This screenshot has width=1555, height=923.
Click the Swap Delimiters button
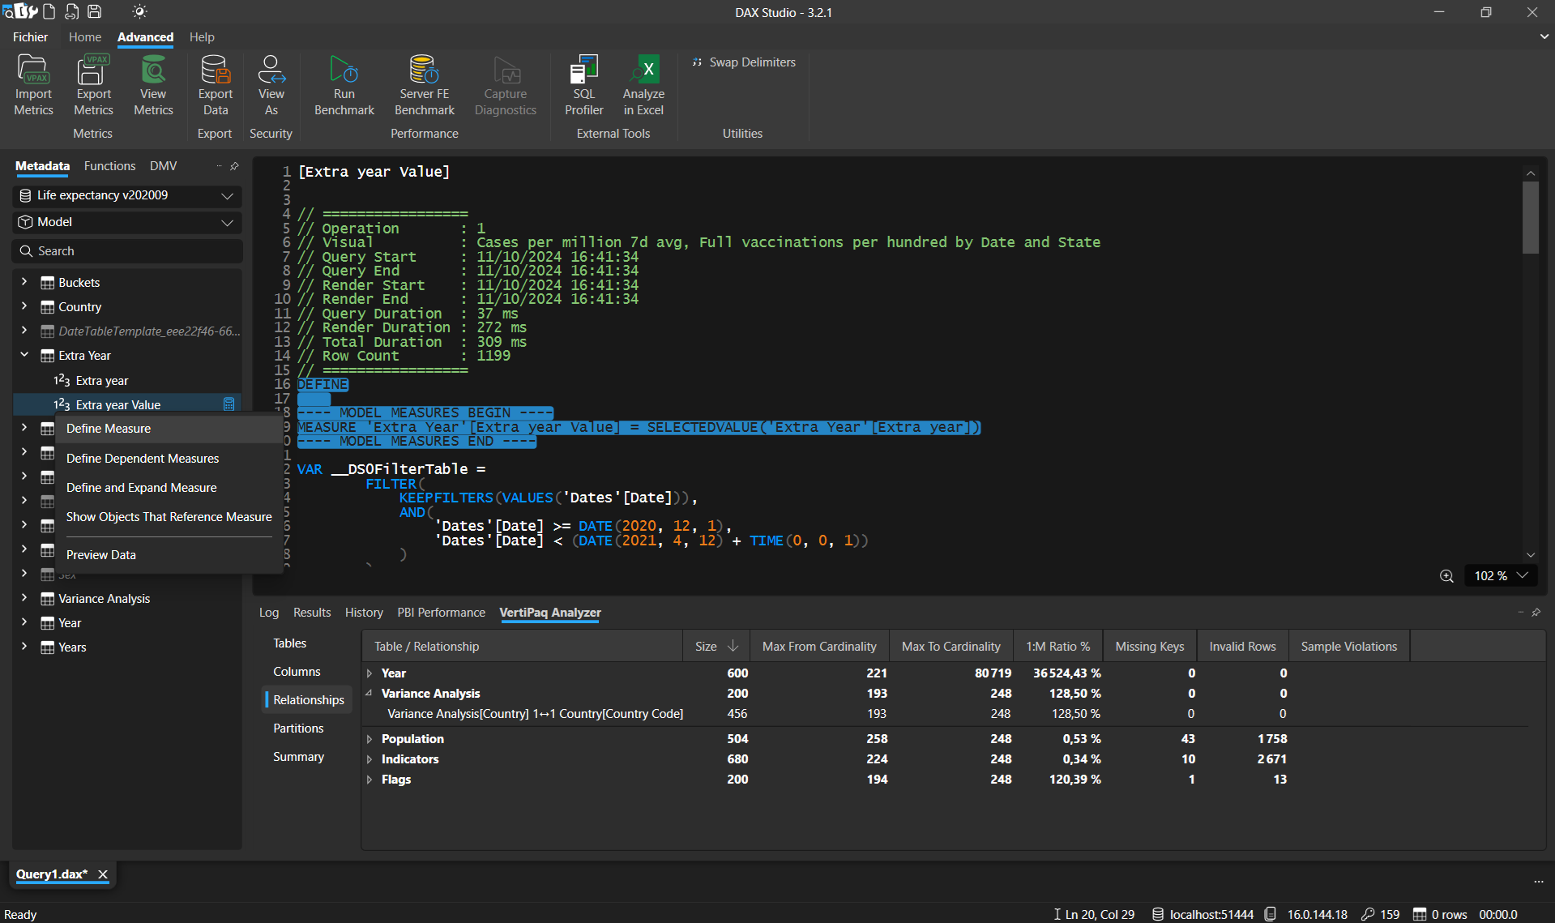(x=744, y=62)
